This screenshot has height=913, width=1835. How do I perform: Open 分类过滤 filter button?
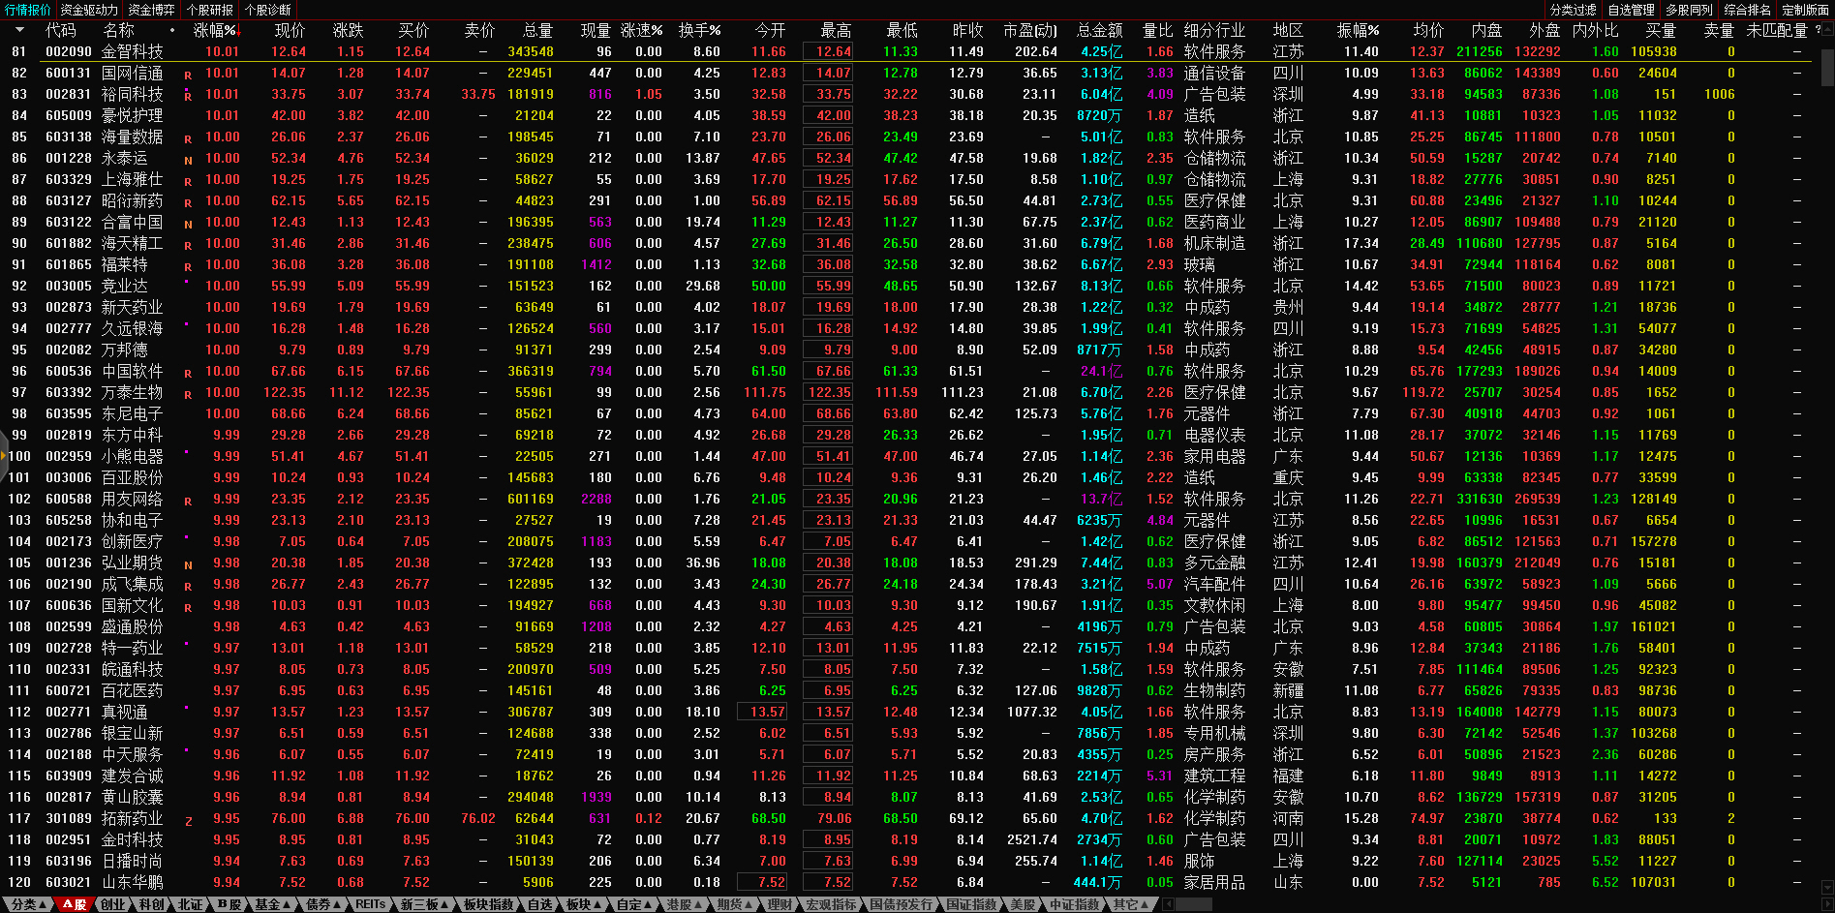click(1573, 10)
